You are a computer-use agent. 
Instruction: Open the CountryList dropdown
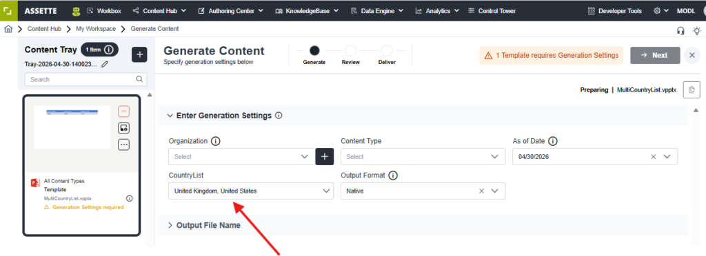point(251,191)
